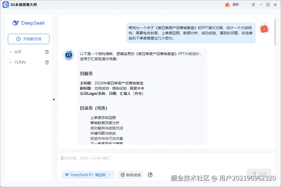
Task: Delete 15天内 history using its trash icon
Action: coord(47,62)
